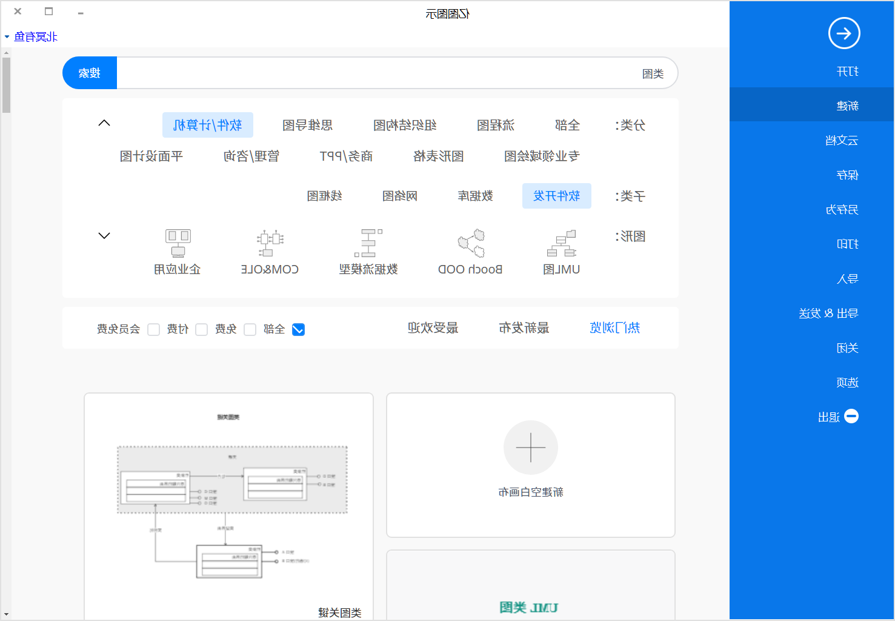
Task: Click the search input field
Action: pos(397,73)
